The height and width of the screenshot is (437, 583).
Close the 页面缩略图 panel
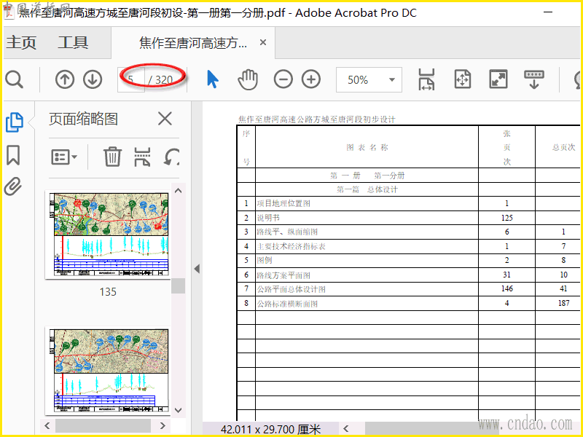coord(165,119)
